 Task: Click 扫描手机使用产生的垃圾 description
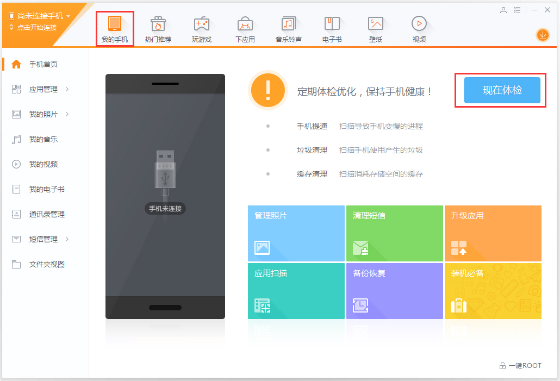381,150
